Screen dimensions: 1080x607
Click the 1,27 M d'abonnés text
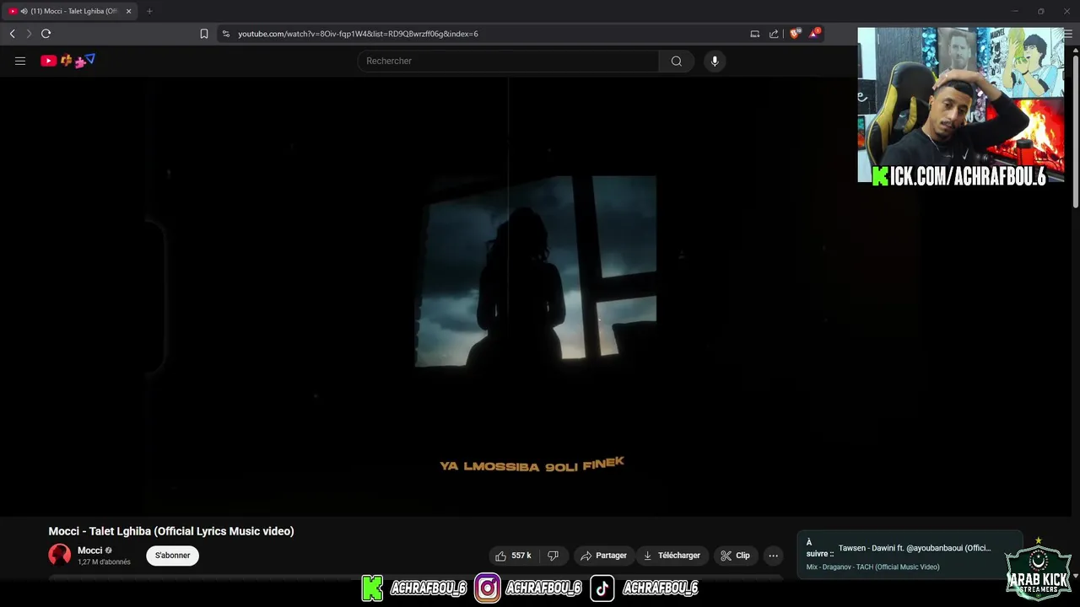point(104,562)
